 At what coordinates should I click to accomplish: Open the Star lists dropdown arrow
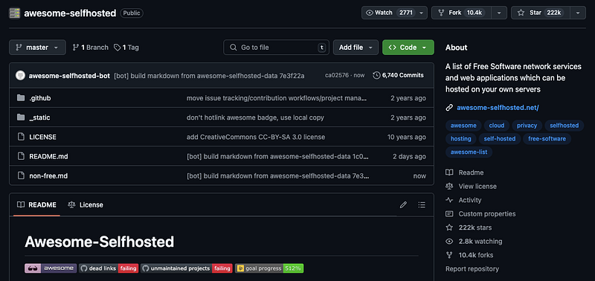(x=578, y=13)
